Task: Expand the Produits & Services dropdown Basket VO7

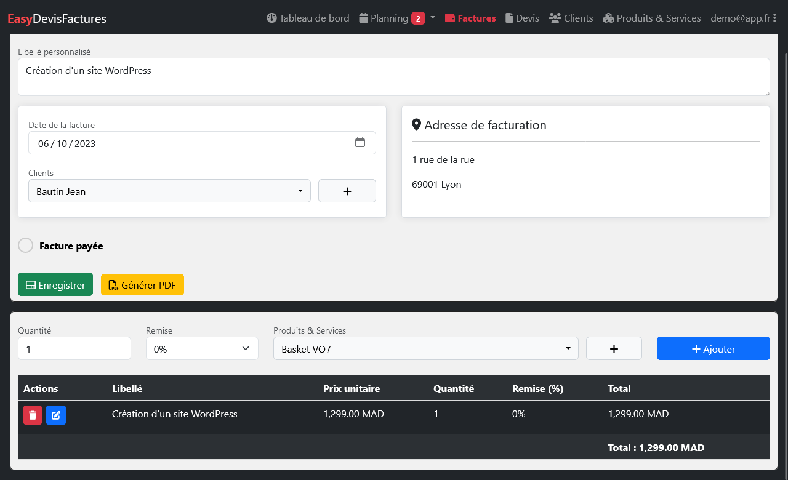Action: pyautogui.click(x=425, y=349)
